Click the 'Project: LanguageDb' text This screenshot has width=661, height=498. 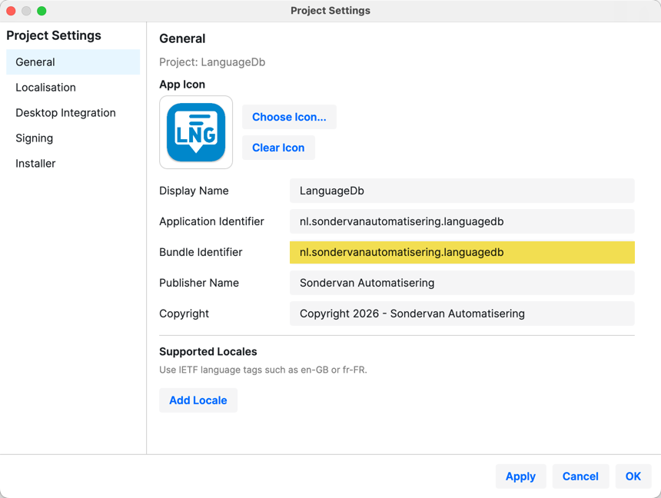tap(212, 62)
